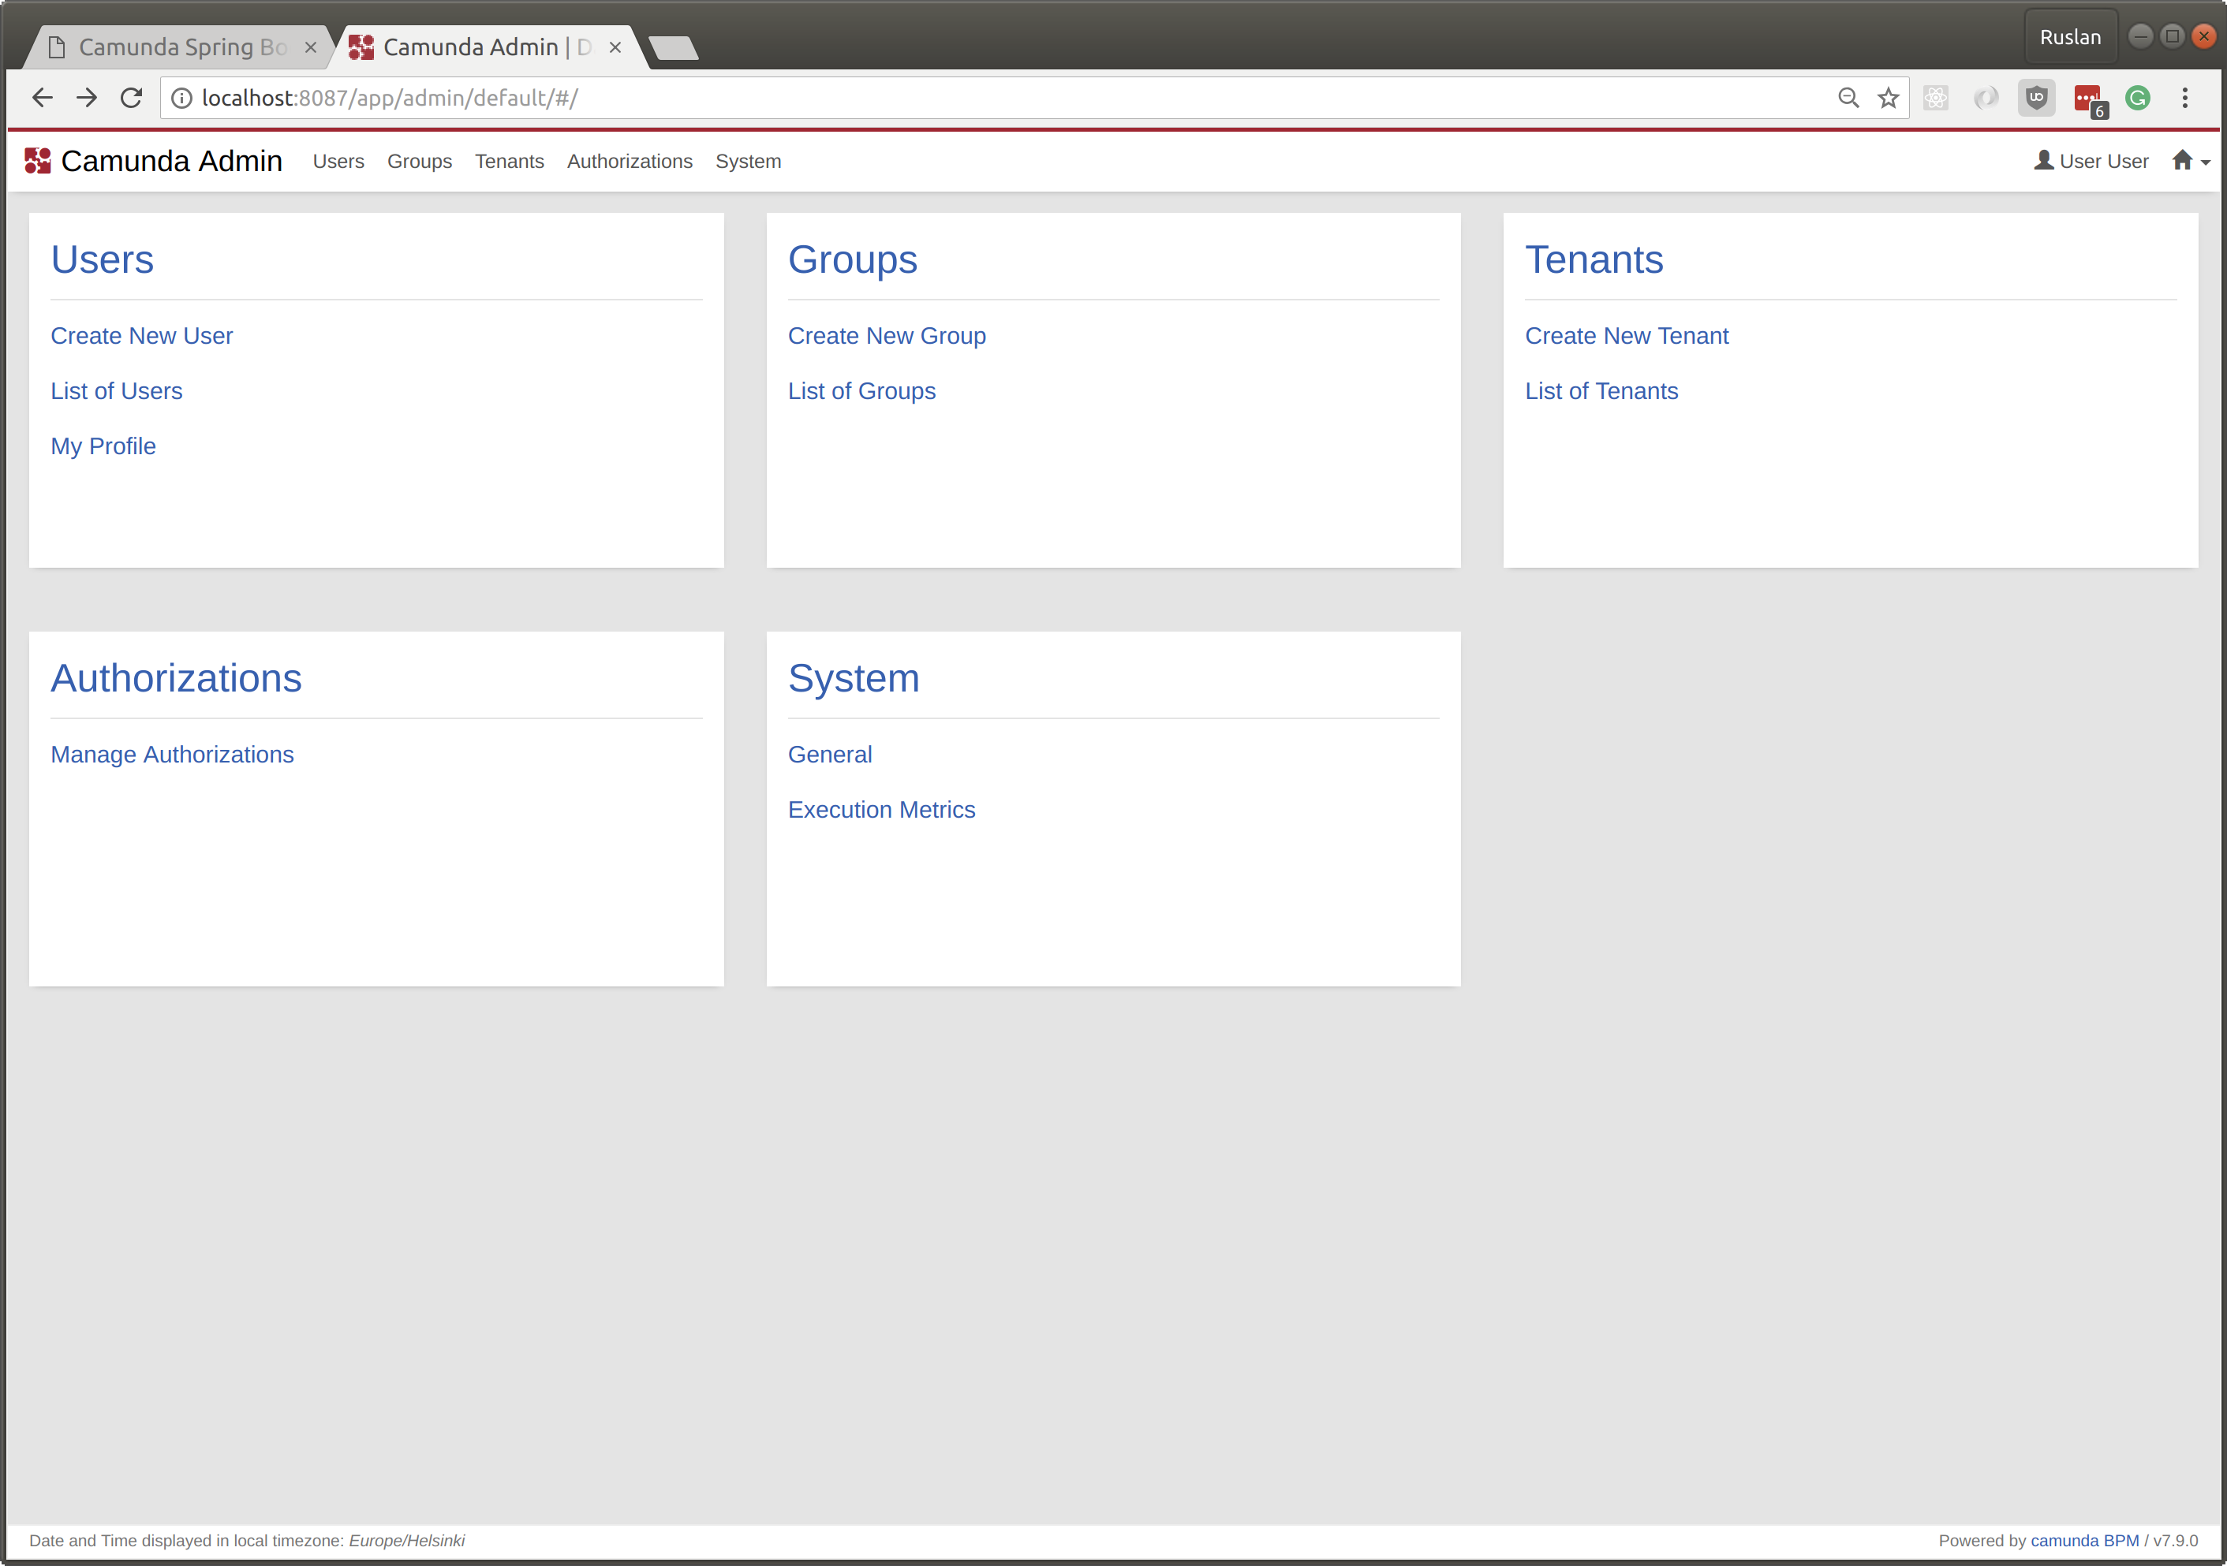Open the System nav menu item
Screen dimensions: 2227x1566
pos(748,162)
